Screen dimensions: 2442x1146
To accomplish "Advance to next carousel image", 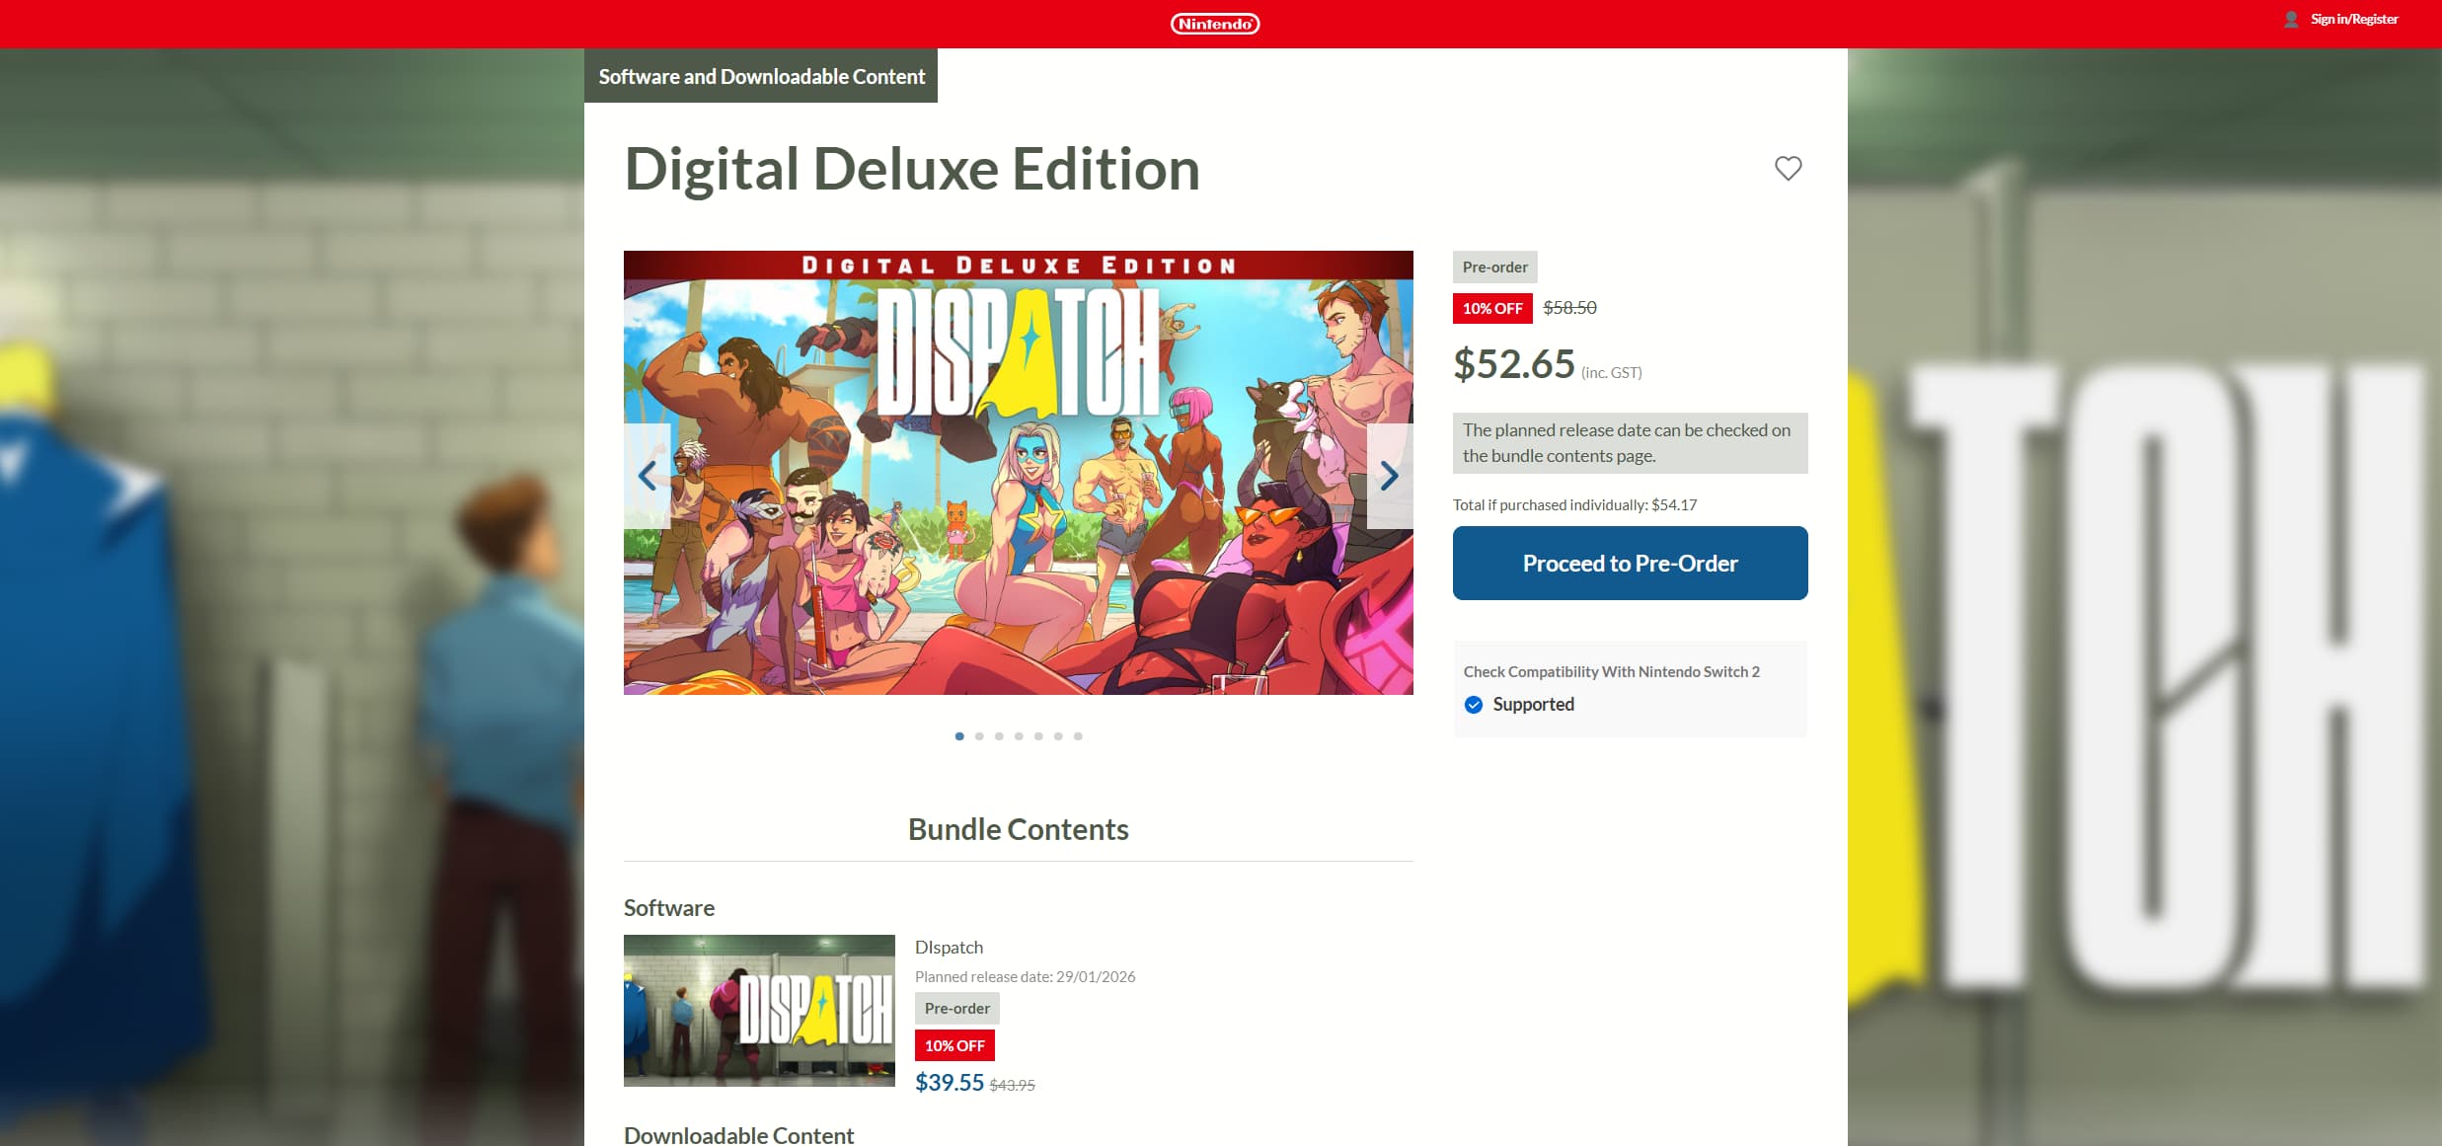I will (x=1389, y=476).
